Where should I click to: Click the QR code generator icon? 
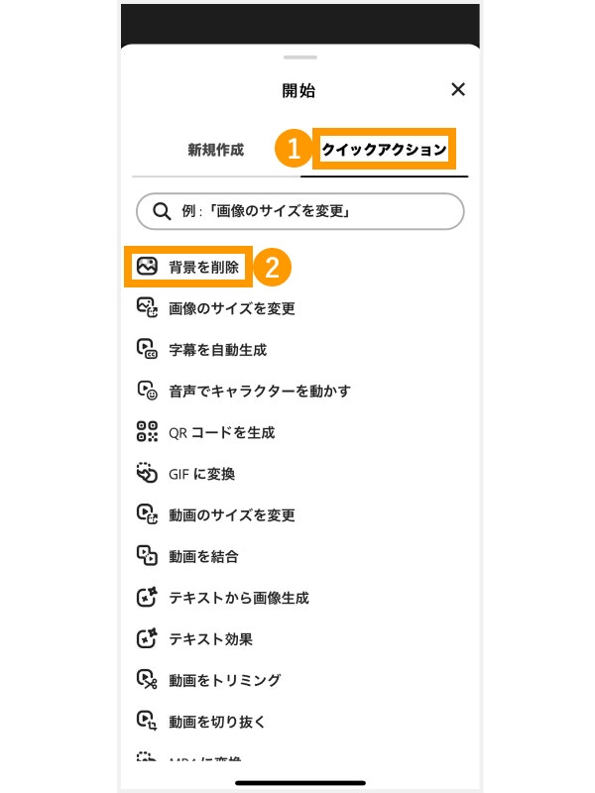tap(147, 432)
